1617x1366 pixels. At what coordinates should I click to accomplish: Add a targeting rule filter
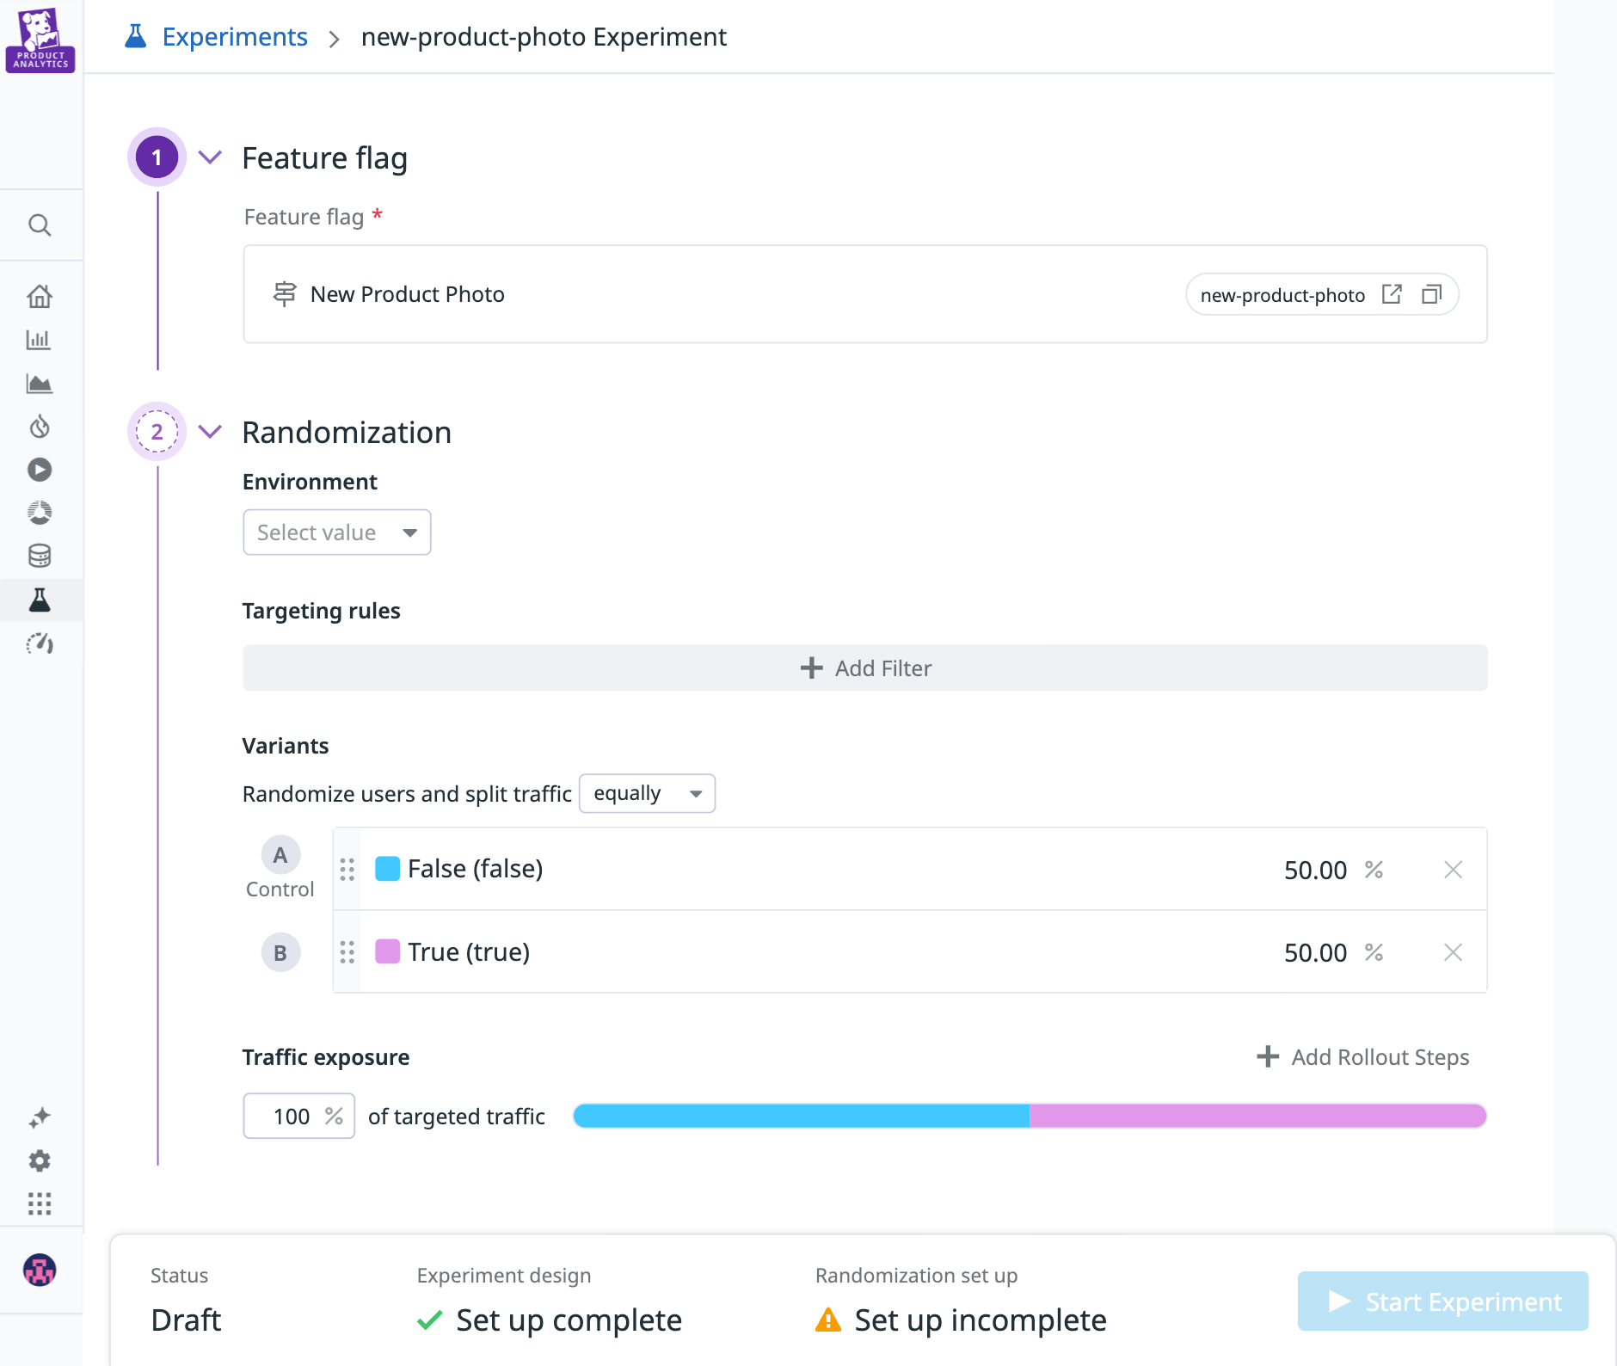tap(865, 668)
